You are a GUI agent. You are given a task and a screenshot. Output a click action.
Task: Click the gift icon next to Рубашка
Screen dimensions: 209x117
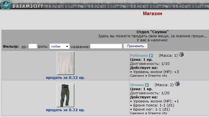tap(181, 54)
